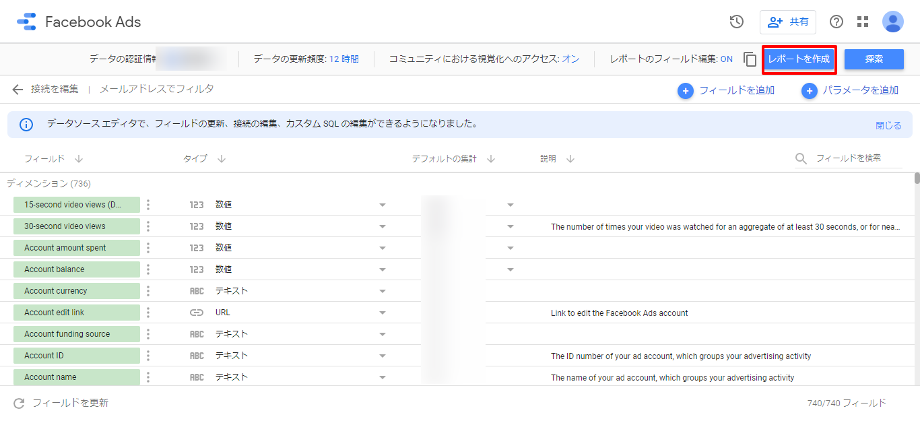Image resolution: width=920 pixels, height=421 pixels.
Task: Open options menu for Account amount spent
Action: click(x=148, y=248)
